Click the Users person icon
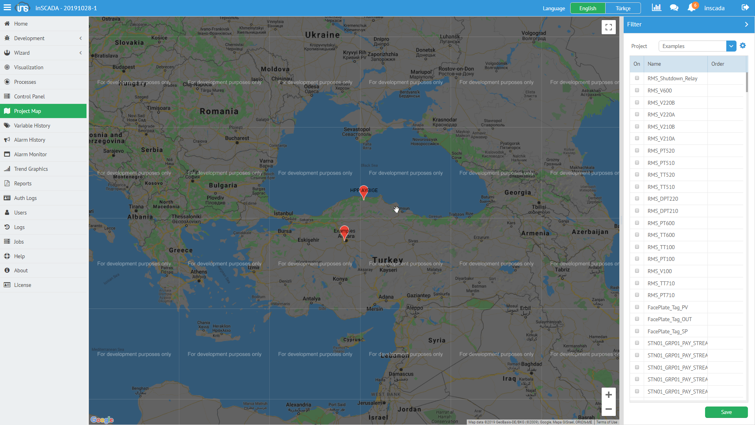This screenshot has width=755, height=425. [x=7, y=213]
